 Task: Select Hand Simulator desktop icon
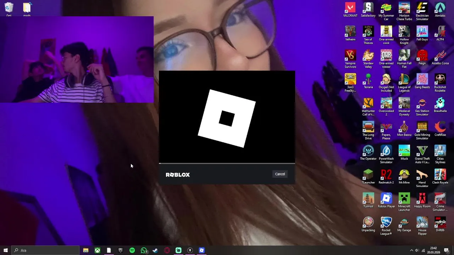click(x=422, y=178)
